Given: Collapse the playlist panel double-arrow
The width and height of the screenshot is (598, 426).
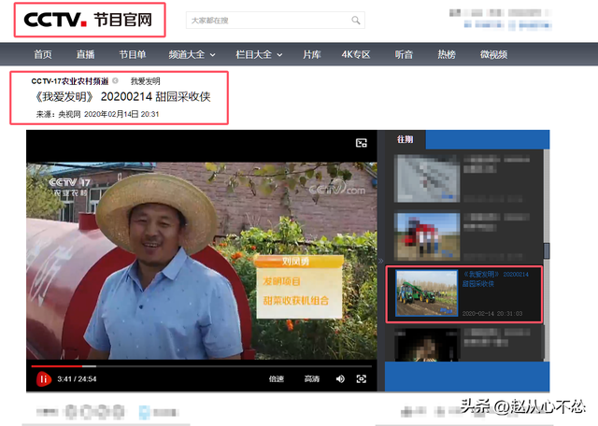Looking at the screenshot, I should coord(380,262).
